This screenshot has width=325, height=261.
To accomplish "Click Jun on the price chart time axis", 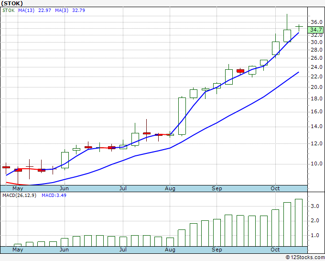I will [64, 188].
